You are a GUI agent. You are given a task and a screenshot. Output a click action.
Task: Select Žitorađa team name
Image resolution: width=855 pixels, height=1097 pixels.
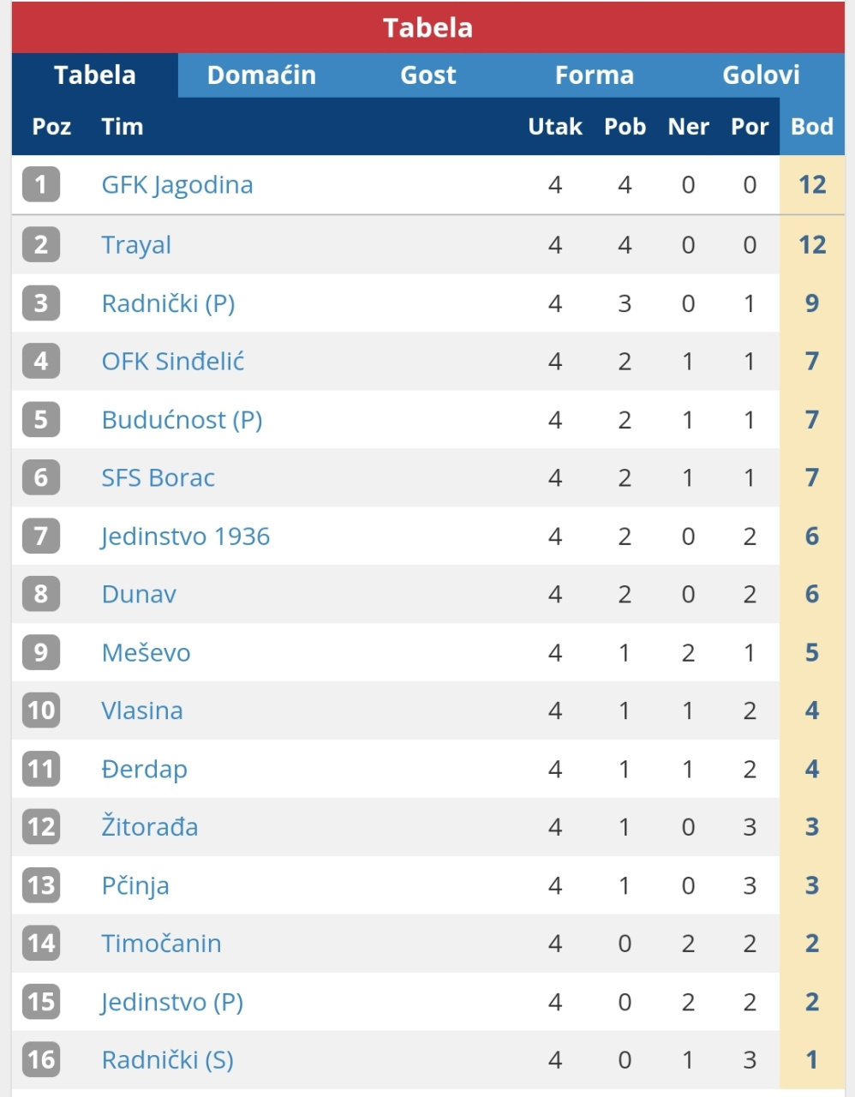pos(149,827)
